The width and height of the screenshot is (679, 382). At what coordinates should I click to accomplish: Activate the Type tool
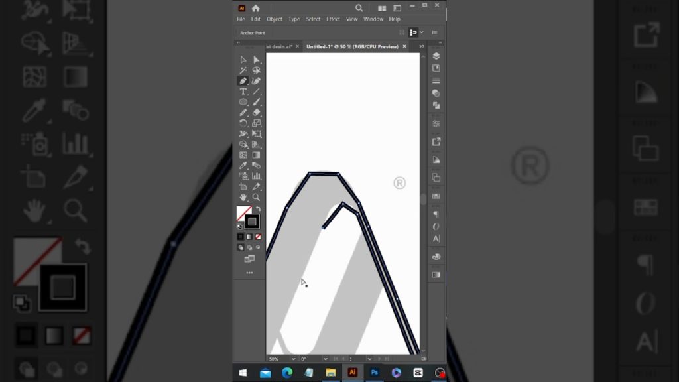pos(243,91)
